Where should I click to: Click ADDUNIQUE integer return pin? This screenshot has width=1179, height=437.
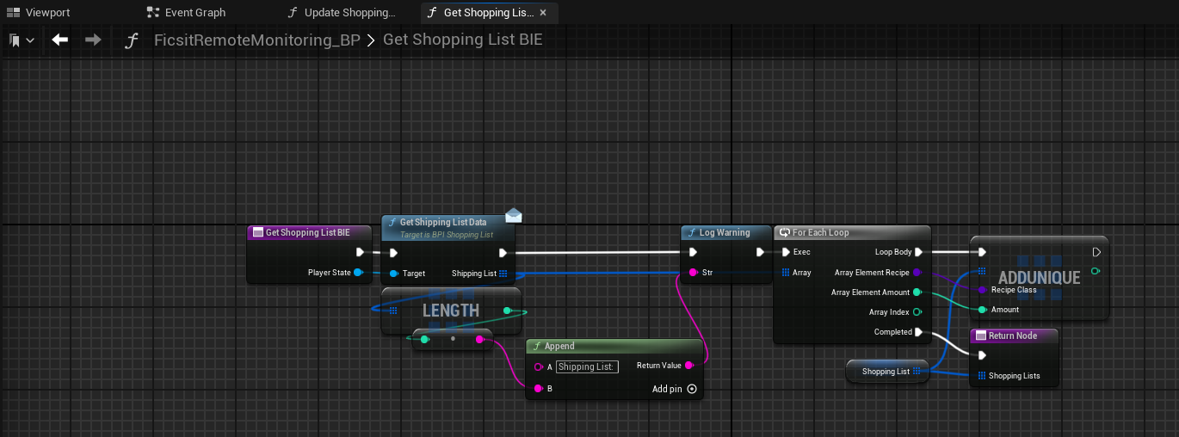pos(1095,272)
